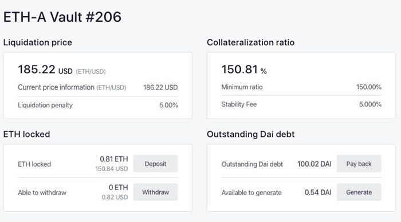Image resolution: width=401 pixels, height=222 pixels.
Task: Click the Outstanding Dai debt section heading
Action: [x=251, y=134]
